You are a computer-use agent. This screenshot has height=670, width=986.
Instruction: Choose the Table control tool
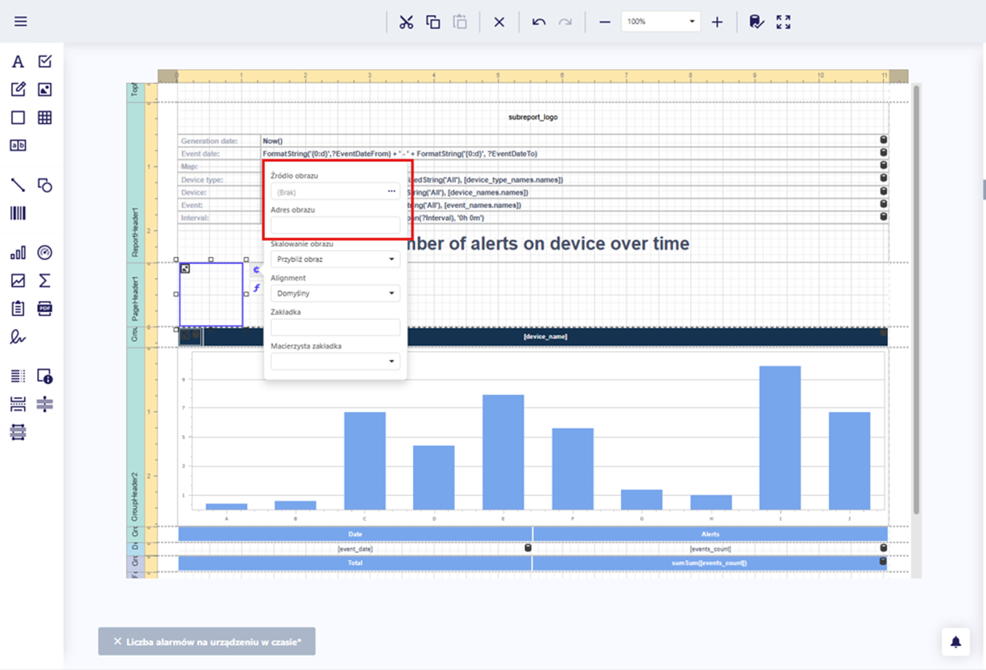click(x=45, y=118)
